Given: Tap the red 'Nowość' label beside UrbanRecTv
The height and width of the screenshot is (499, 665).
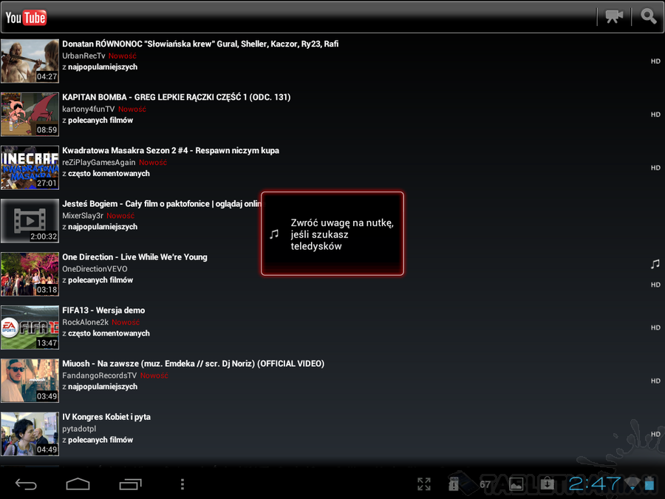Looking at the screenshot, I should point(123,55).
